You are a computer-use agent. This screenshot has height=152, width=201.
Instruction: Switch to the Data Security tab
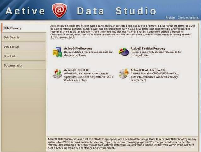pos(24,37)
